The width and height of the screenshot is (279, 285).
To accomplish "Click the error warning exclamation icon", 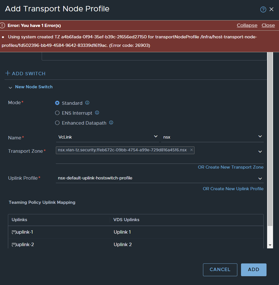I will pyautogui.click(x=2, y=26).
